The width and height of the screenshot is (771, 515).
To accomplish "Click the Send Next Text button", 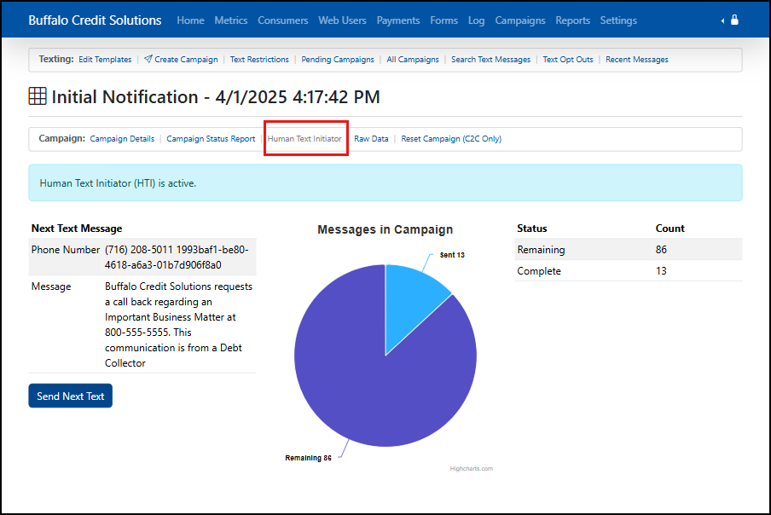I will [70, 396].
